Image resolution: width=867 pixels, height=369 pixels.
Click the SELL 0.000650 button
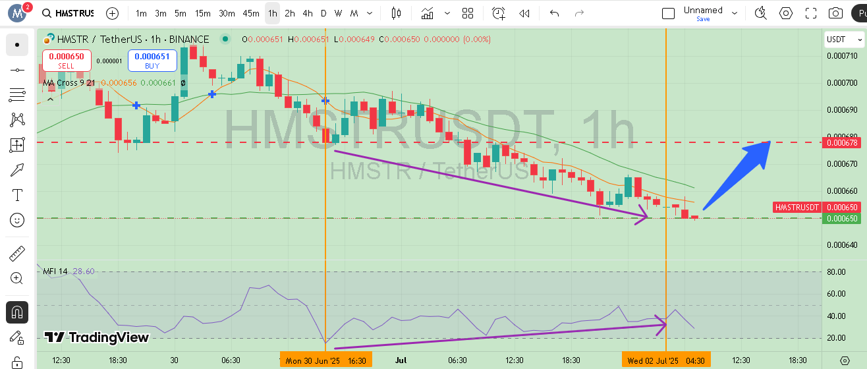click(x=66, y=61)
